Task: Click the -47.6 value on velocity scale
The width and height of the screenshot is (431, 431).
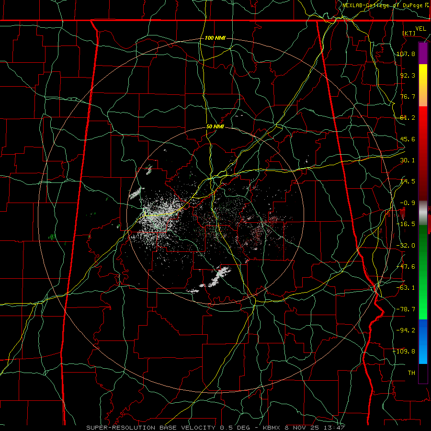Action: 406,267
